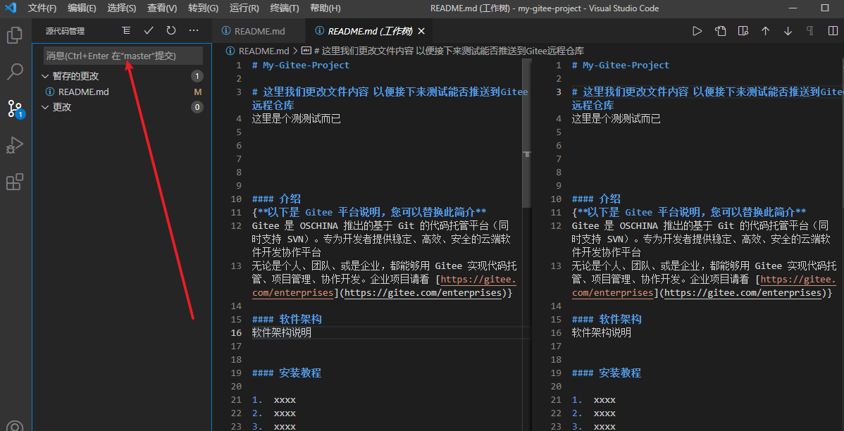Toggle tree/list view in source control header

click(126, 31)
